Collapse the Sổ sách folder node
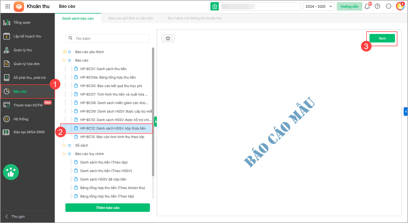 point(69,145)
